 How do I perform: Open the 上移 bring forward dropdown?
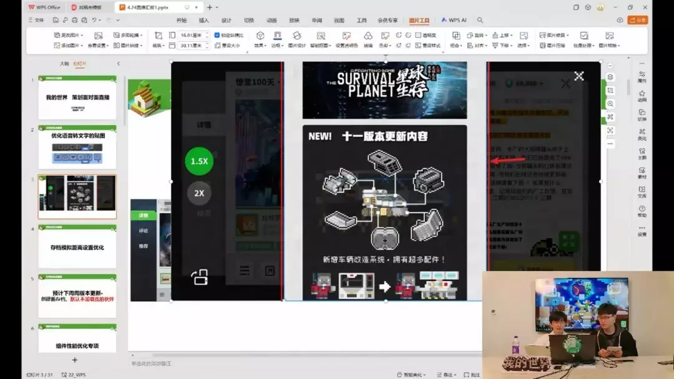click(x=502, y=35)
